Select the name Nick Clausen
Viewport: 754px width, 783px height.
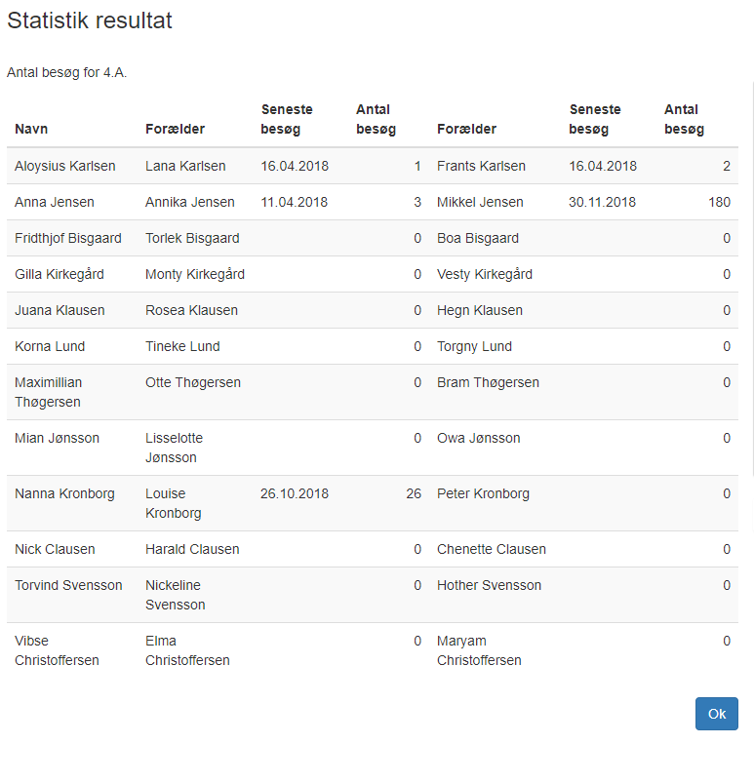(55, 549)
